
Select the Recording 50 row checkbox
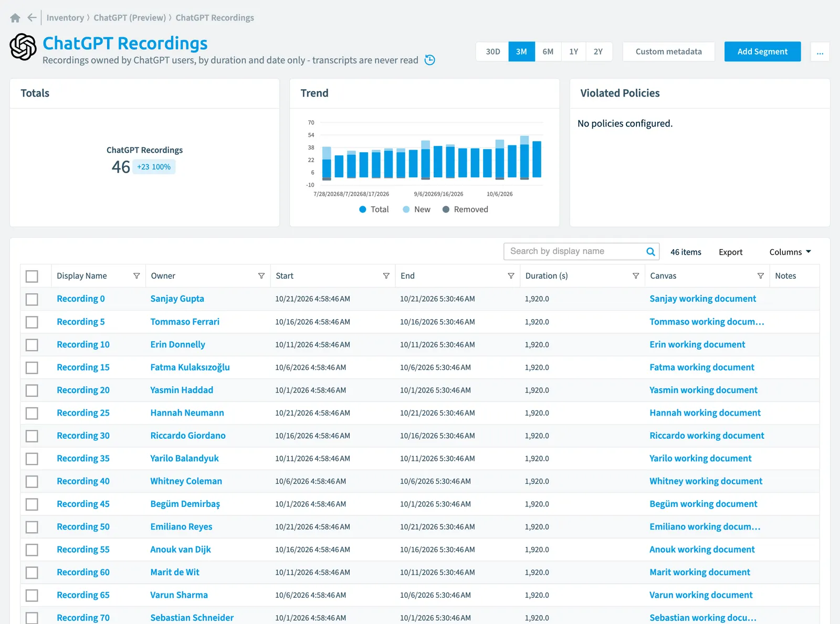[32, 527]
